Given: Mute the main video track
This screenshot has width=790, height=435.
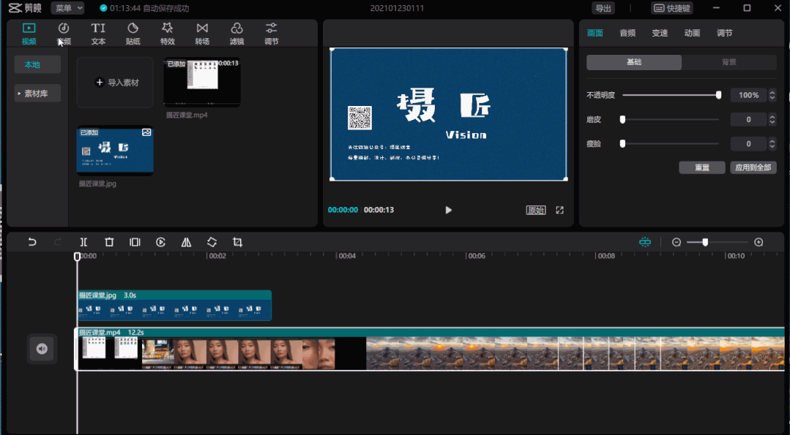Looking at the screenshot, I should click(42, 349).
